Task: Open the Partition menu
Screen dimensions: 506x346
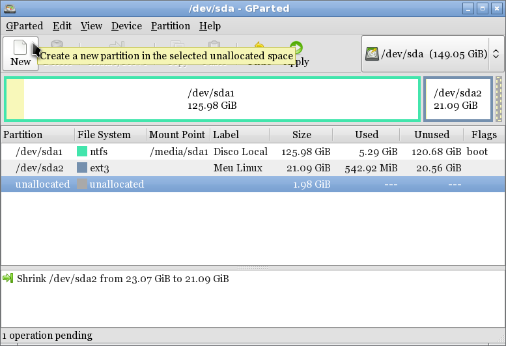Action: [171, 26]
